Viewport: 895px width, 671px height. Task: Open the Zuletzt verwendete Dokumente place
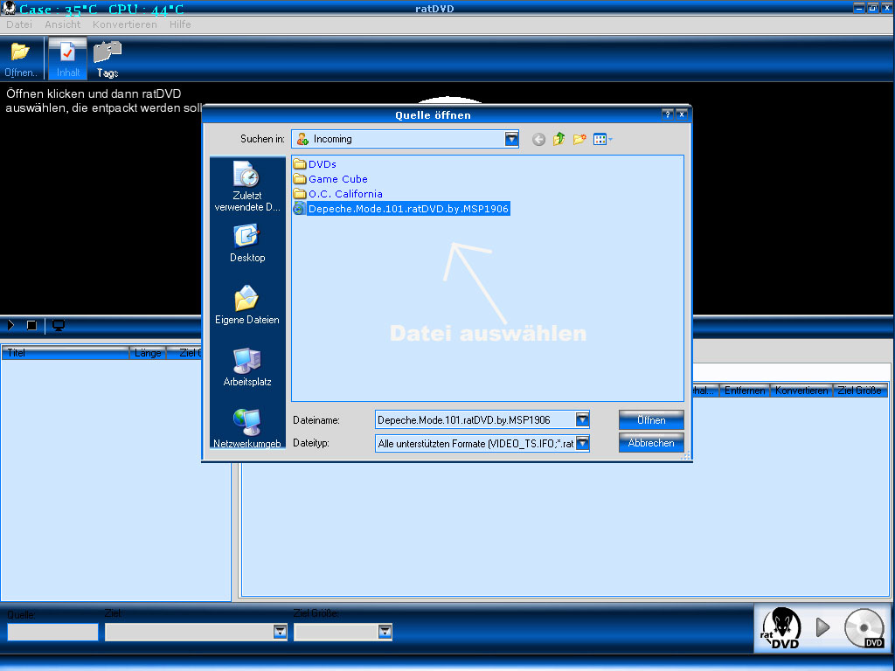(247, 186)
